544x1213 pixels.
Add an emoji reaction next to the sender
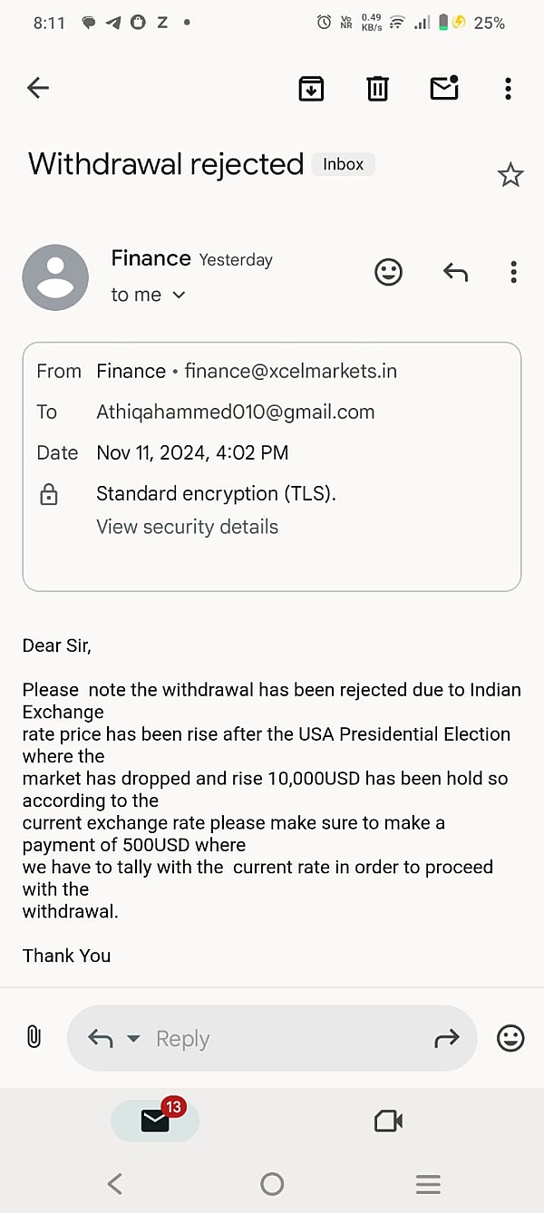tap(388, 272)
